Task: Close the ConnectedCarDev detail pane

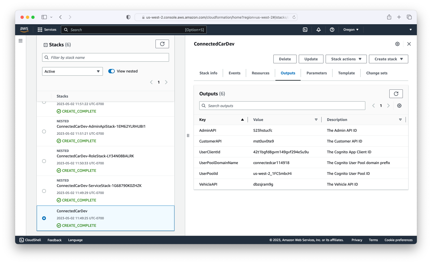Action: (409, 44)
